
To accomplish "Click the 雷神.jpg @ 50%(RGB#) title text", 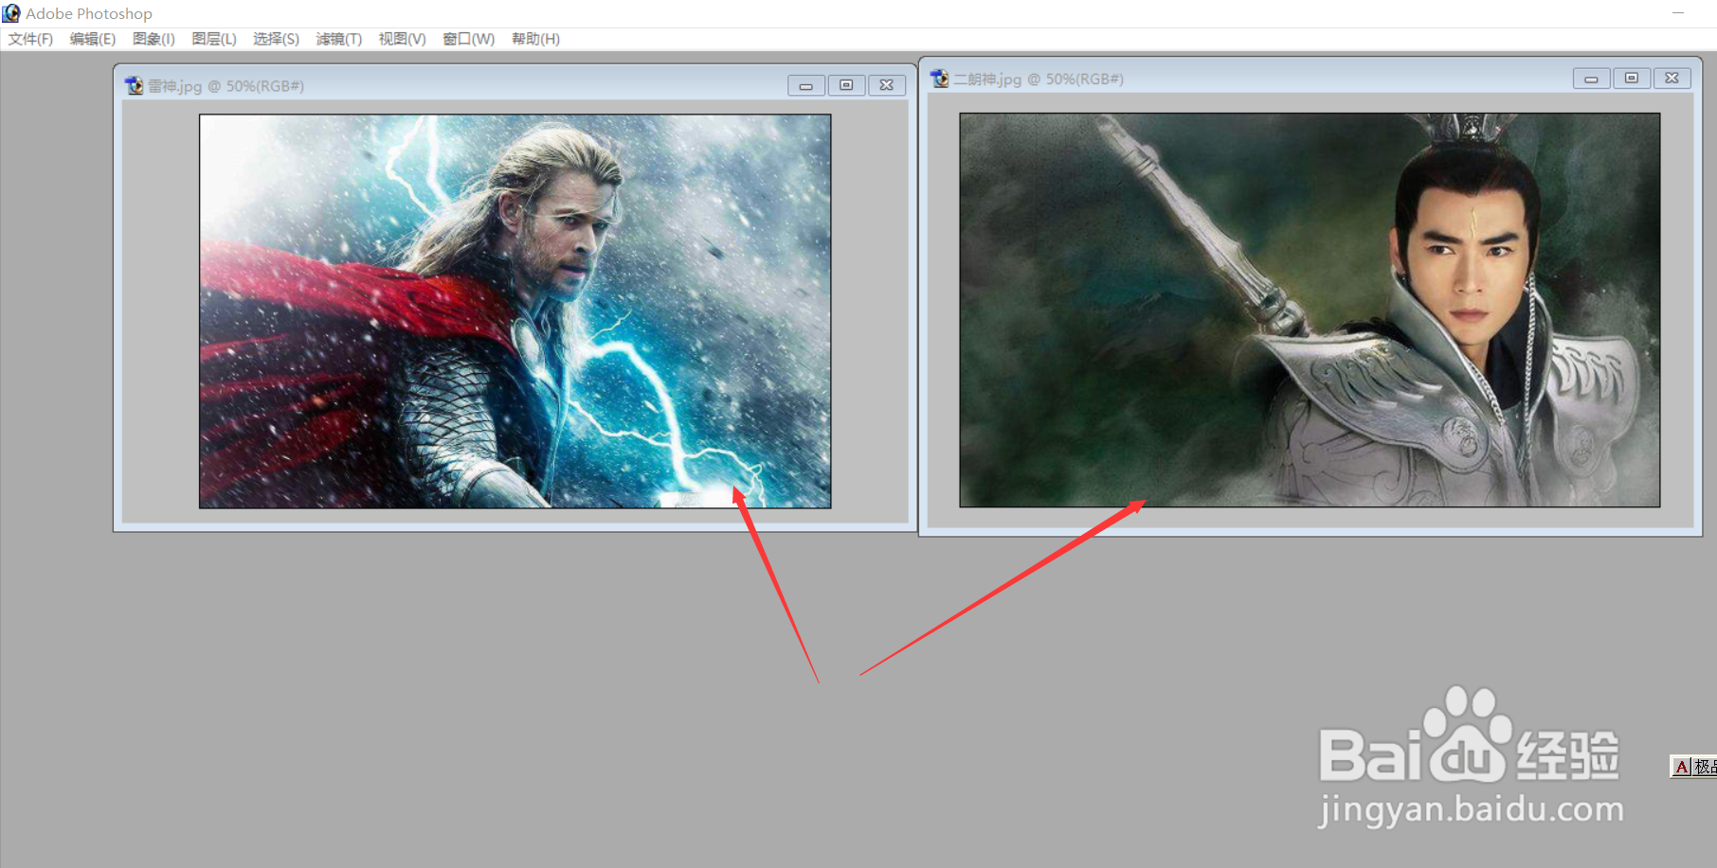I will coord(226,86).
